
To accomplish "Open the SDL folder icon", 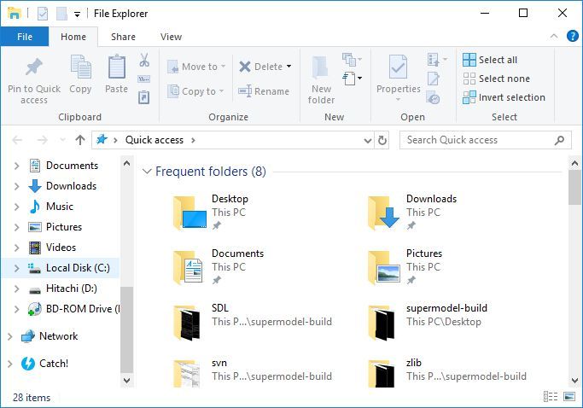I will [188, 322].
